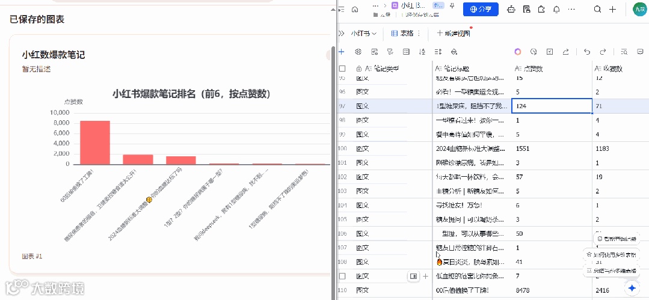
Task: Click the document title in breadcrumb
Action: (x=412, y=6)
